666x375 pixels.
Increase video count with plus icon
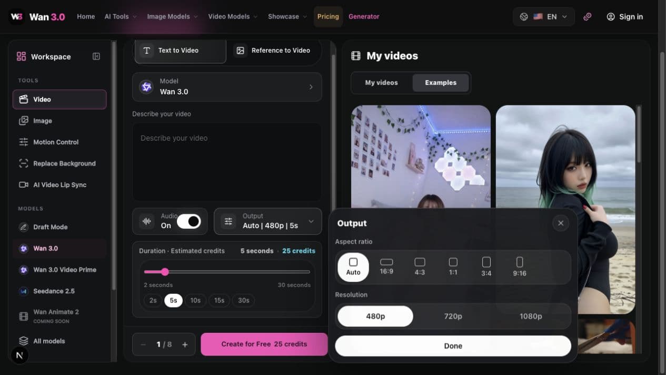(x=185, y=344)
